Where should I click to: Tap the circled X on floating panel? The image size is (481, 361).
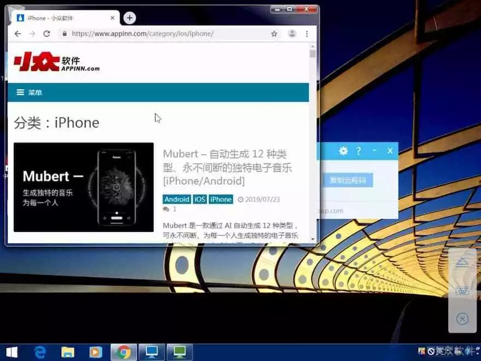coord(462,319)
